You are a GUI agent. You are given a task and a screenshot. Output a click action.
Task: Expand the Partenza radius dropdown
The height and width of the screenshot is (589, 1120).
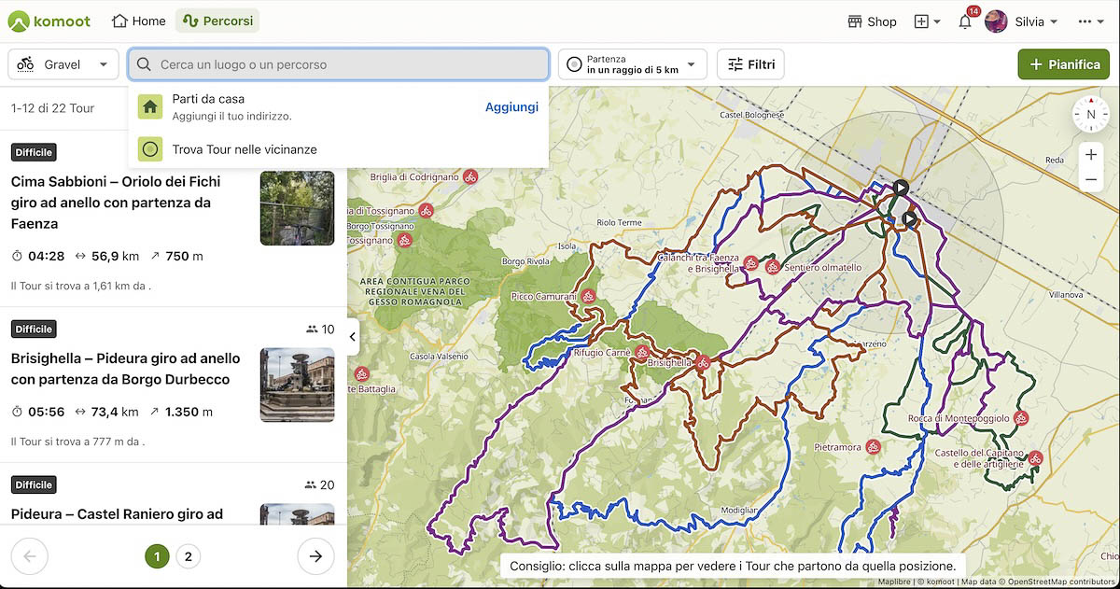[x=633, y=64]
